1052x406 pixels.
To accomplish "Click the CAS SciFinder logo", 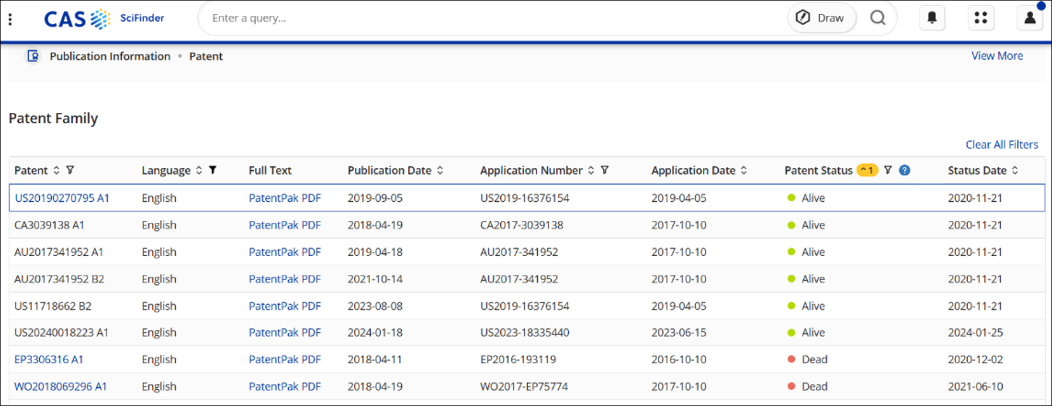I will [104, 19].
